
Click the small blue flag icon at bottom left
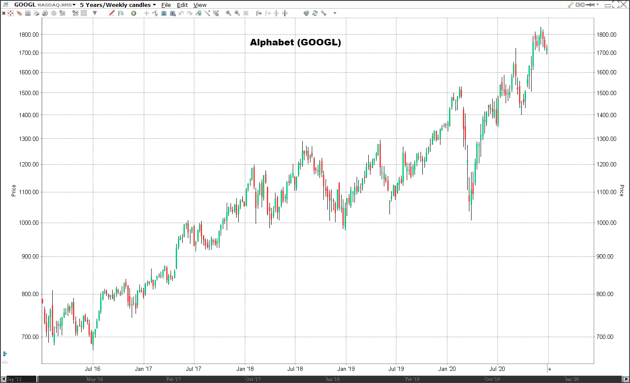coord(5,354)
